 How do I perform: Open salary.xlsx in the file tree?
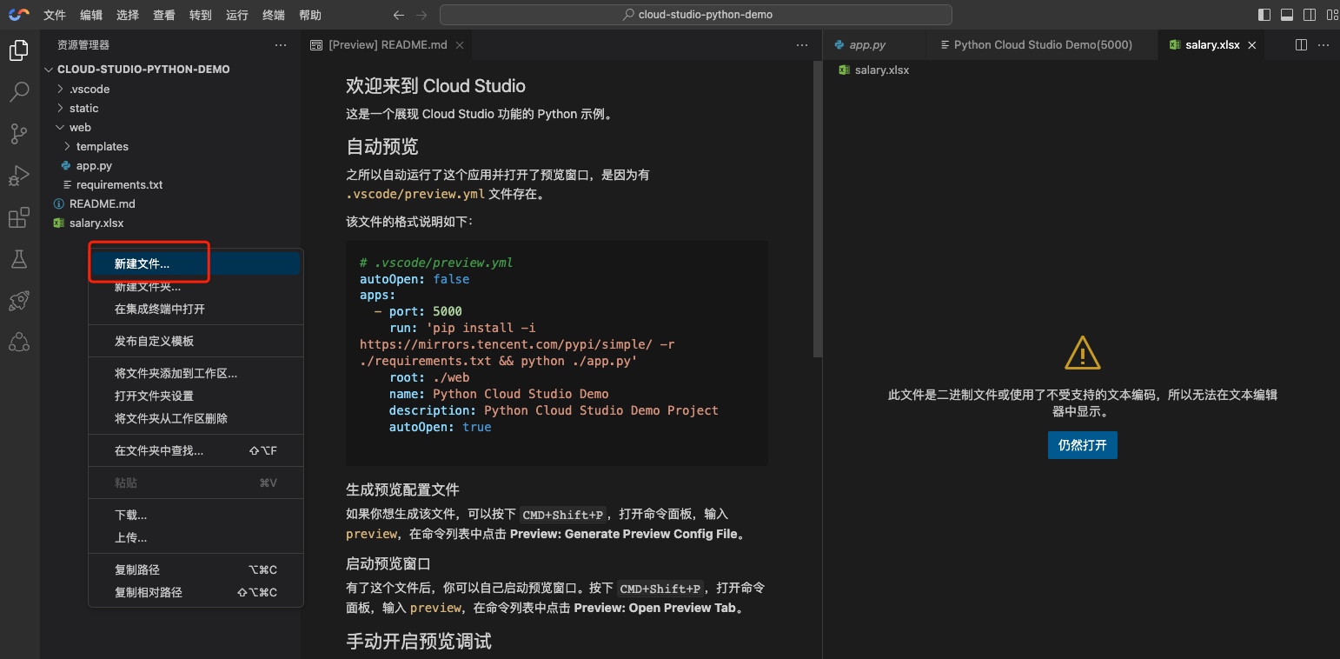click(x=171, y=223)
